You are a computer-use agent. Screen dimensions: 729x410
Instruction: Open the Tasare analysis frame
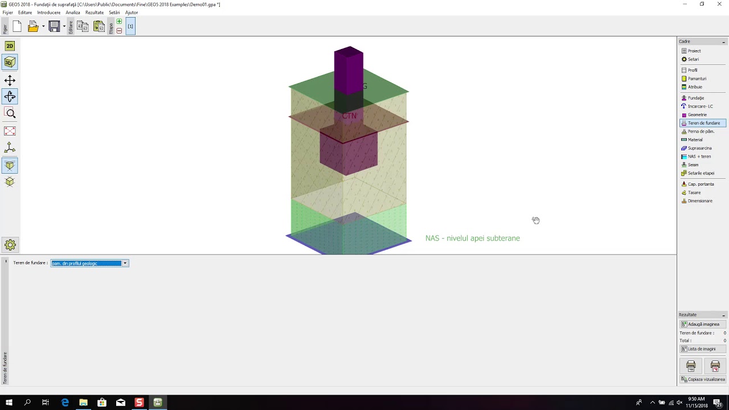pyautogui.click(x=703, y=192)
